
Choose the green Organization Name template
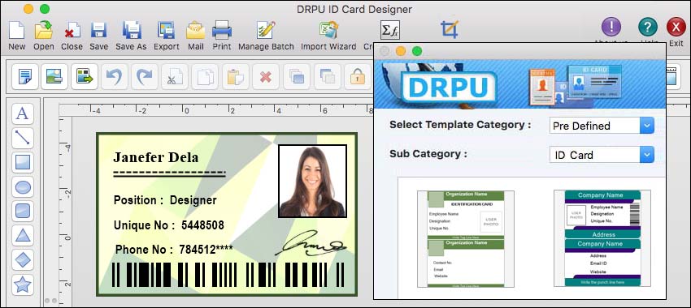click(x=466, y=238)
